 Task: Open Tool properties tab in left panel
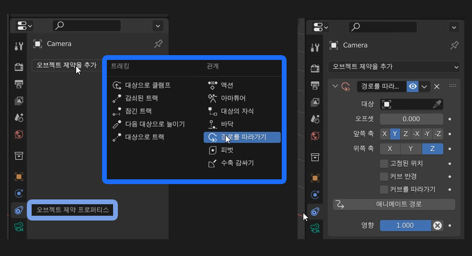[x=19, y=46]
